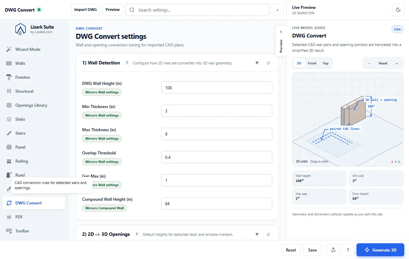Click the DWG Wall Height input field

[217, 88]
